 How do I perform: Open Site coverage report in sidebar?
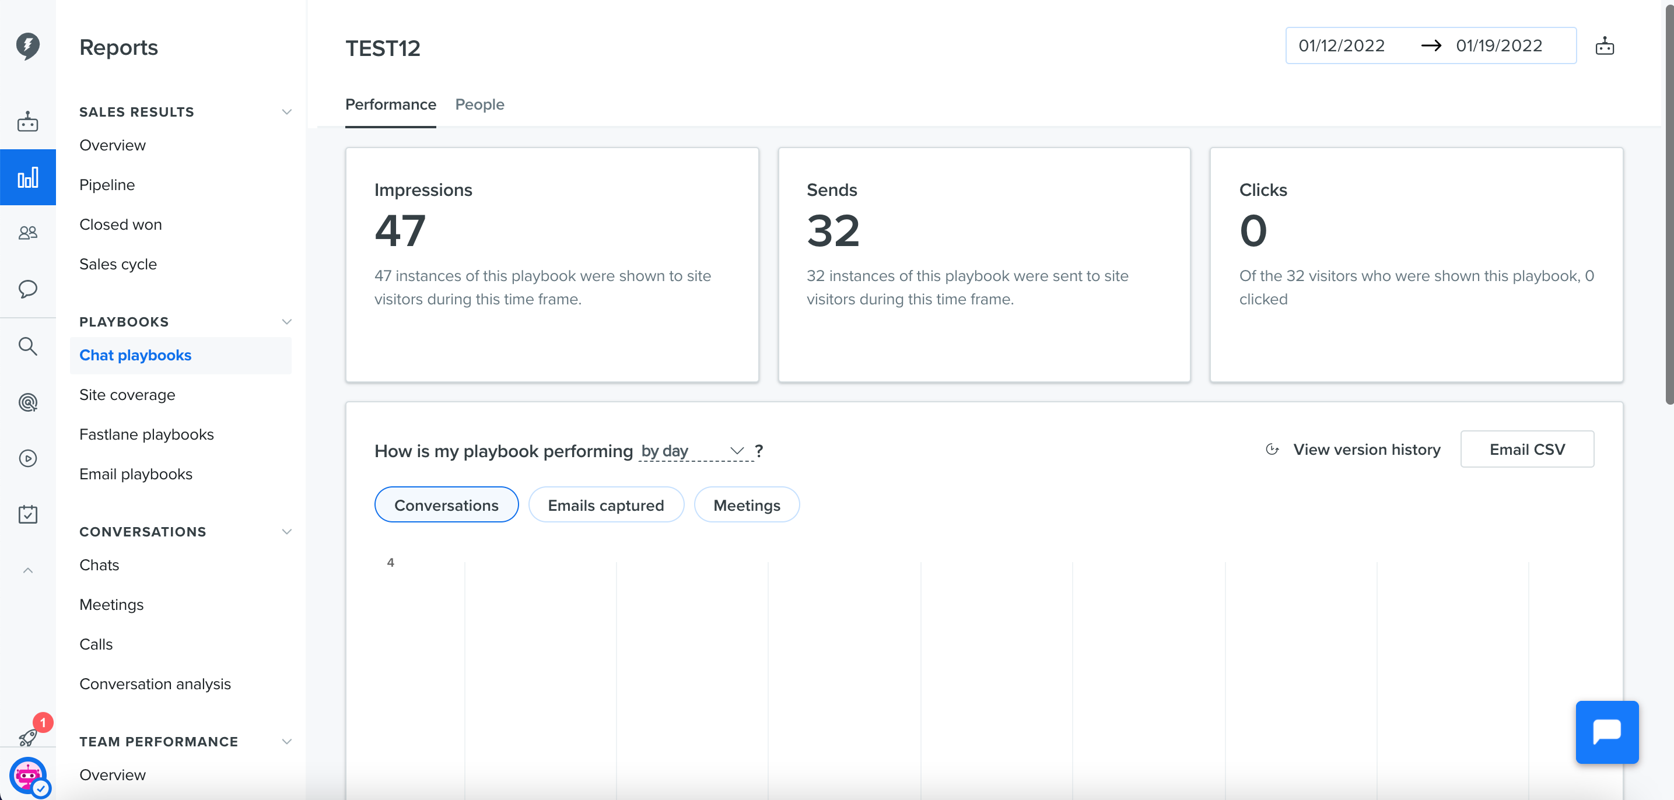pyautogui.click(x=127, y=395)
